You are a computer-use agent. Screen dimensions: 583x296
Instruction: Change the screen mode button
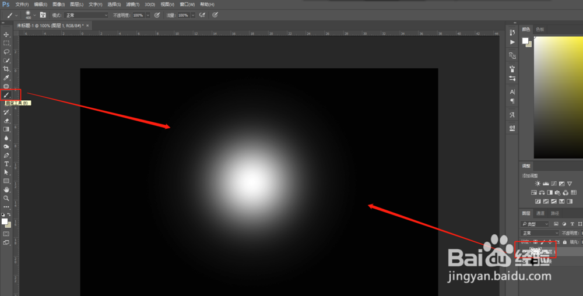(x=6, y=242)
